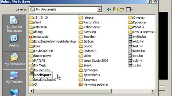Select the Updater5 folder

click(x=88, y=51)
